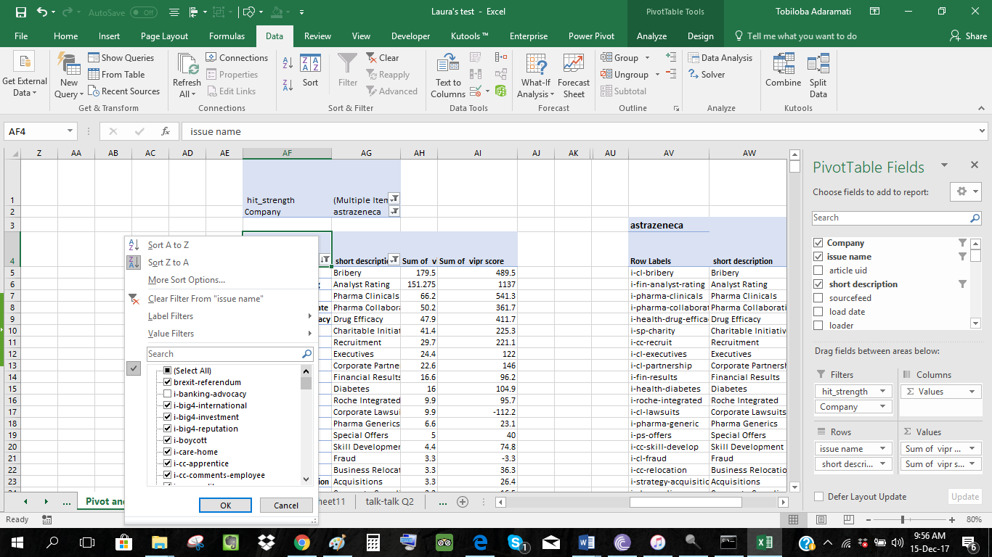This screenshot has height=557, width=992.
Task: Open astrazeneca Company filter dropdown
Action: (x=394, y=211)
